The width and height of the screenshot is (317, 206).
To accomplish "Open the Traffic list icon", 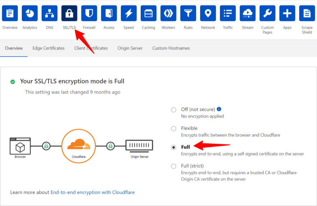I will pyautogui.click(x=228, y=13).
